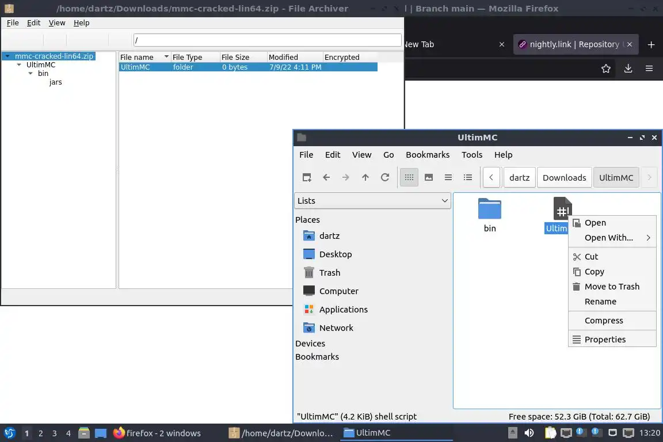Open the volume control in system tray
Viewport: 663px width, 442px height.
tap(528, 433)
